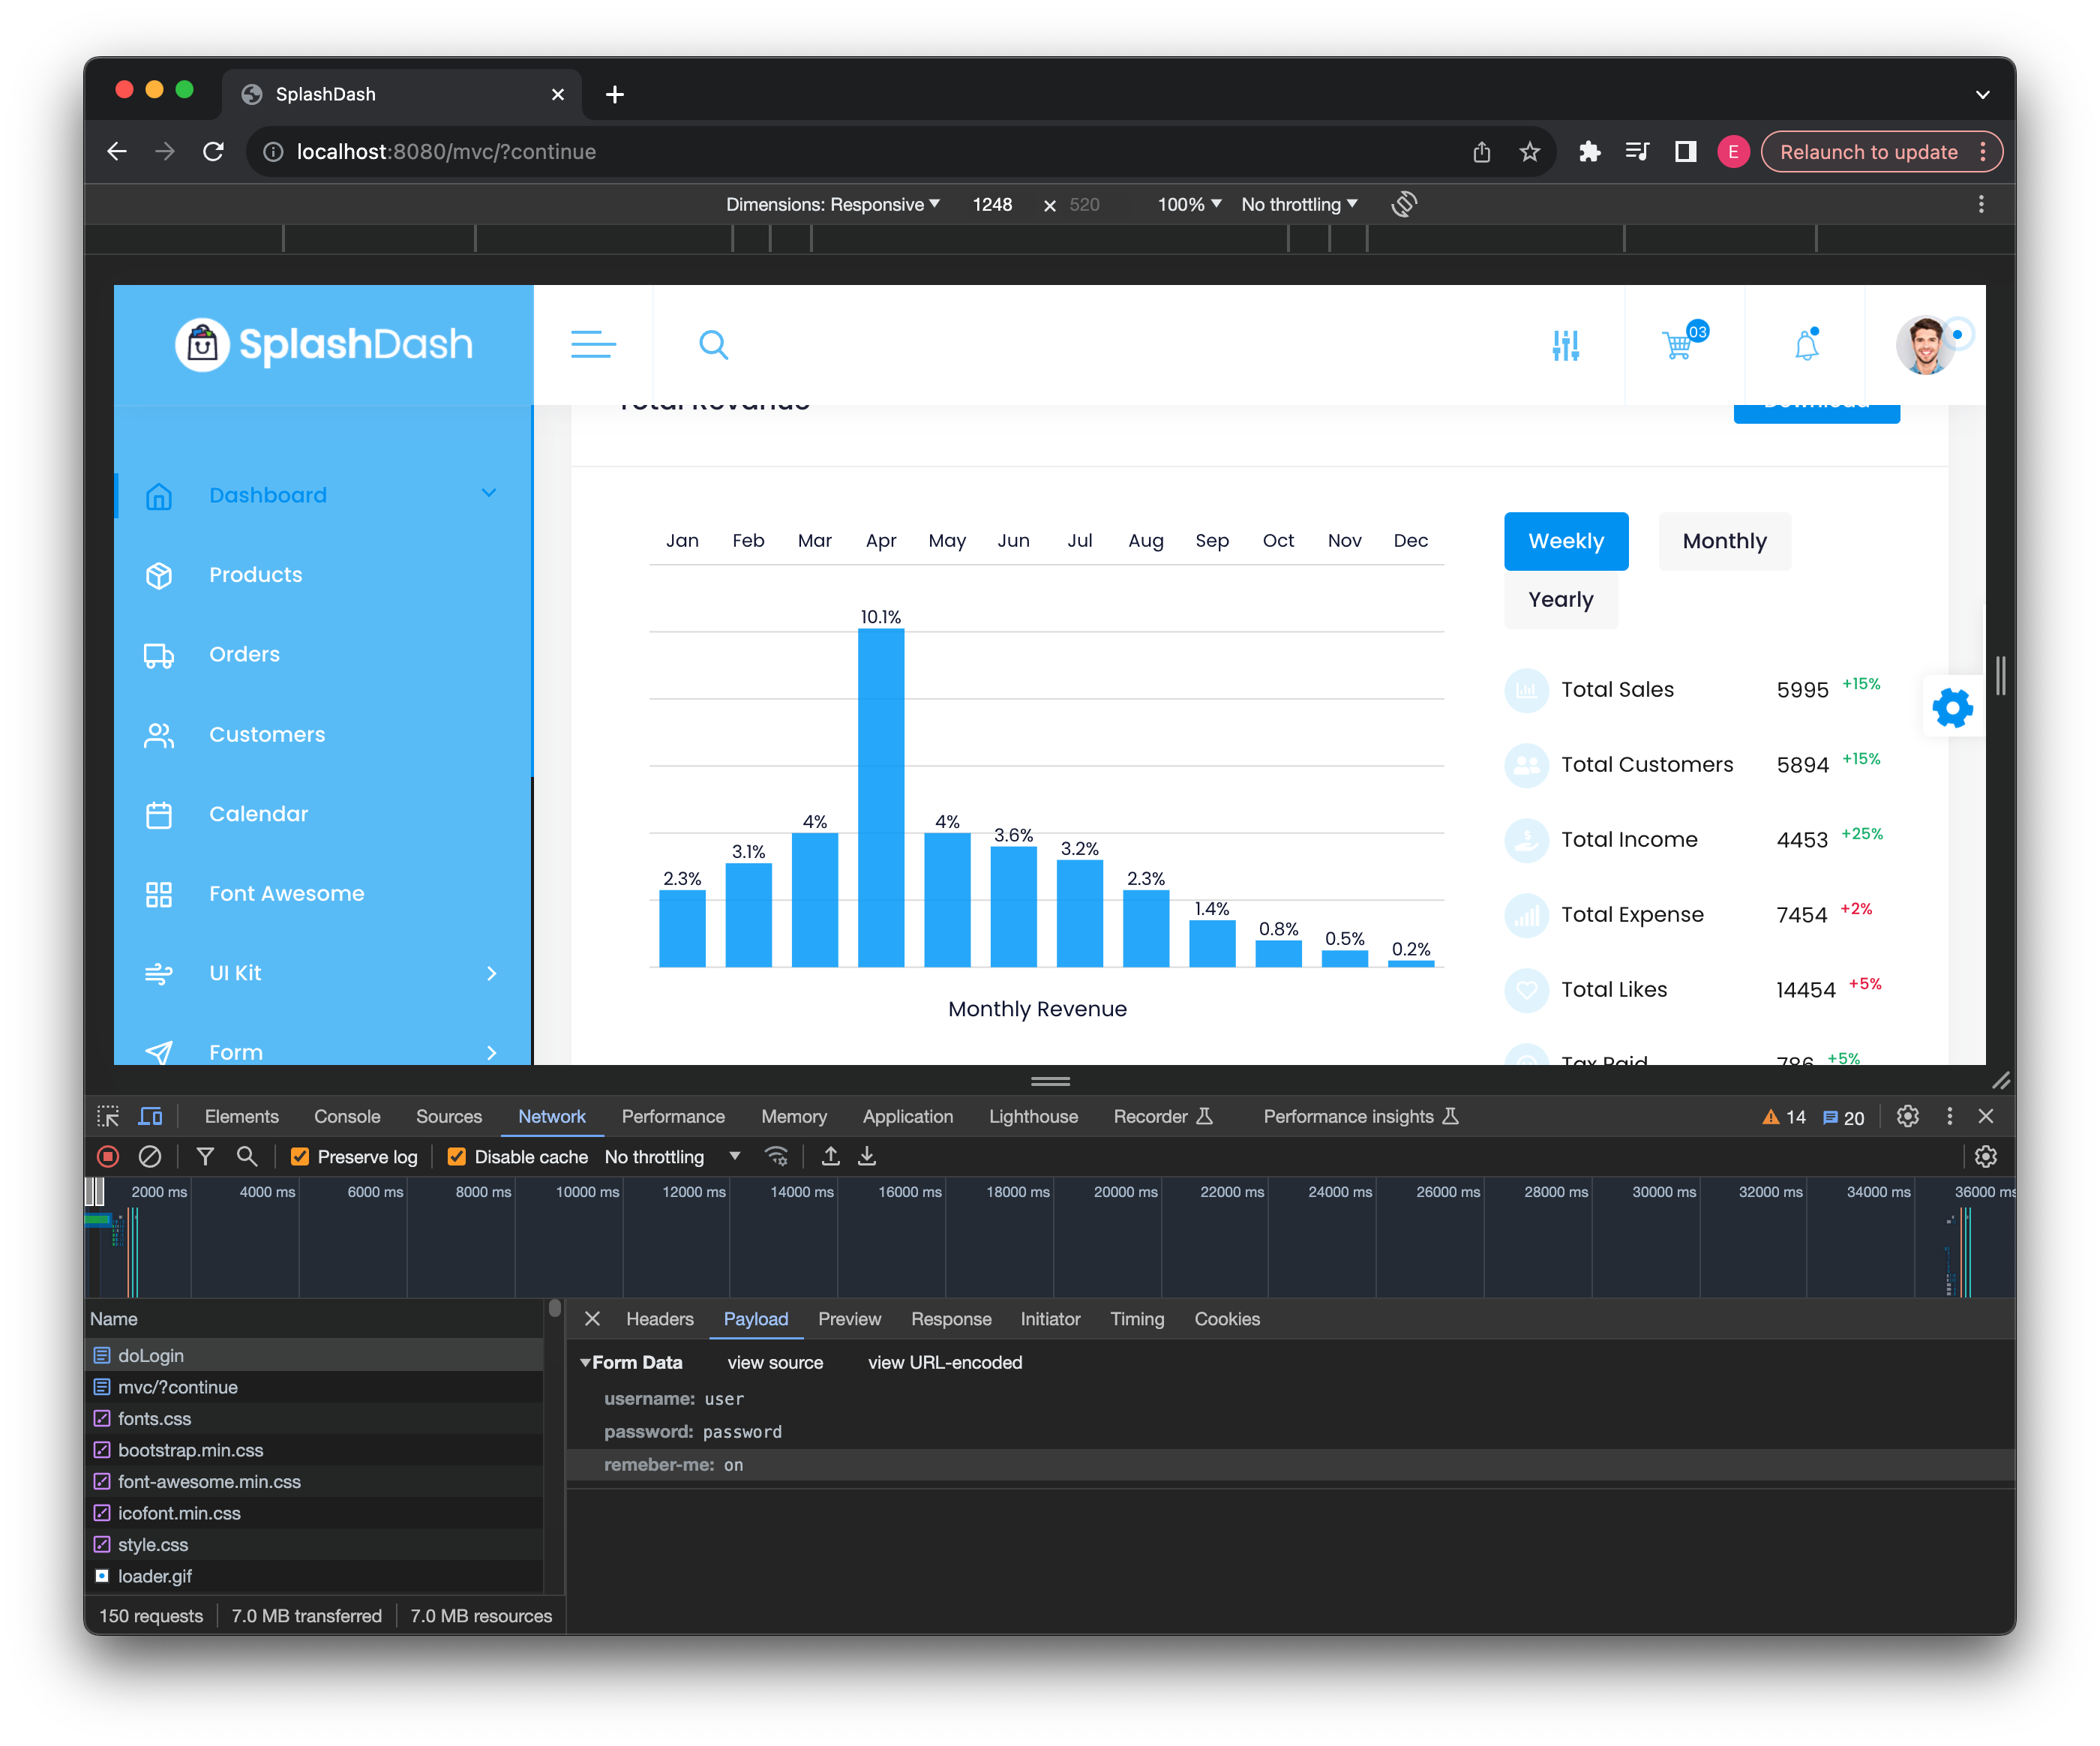The width and height of the screenshot is (2100, 1746).
Task: Click the DevTools panel resize handle bar
Action: (1050, 1081)
